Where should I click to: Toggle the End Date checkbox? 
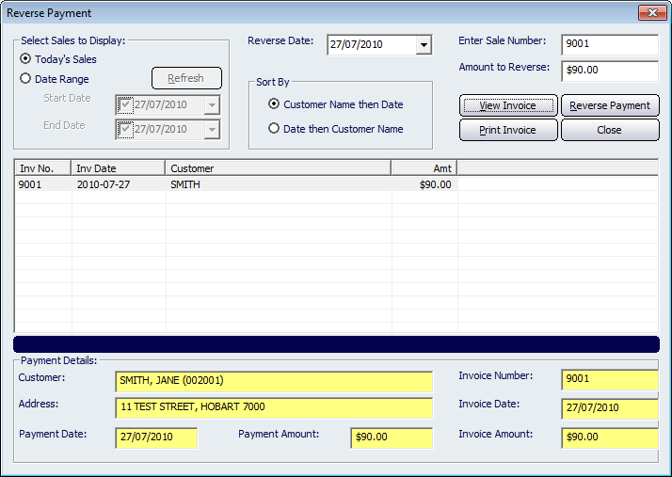125,130
